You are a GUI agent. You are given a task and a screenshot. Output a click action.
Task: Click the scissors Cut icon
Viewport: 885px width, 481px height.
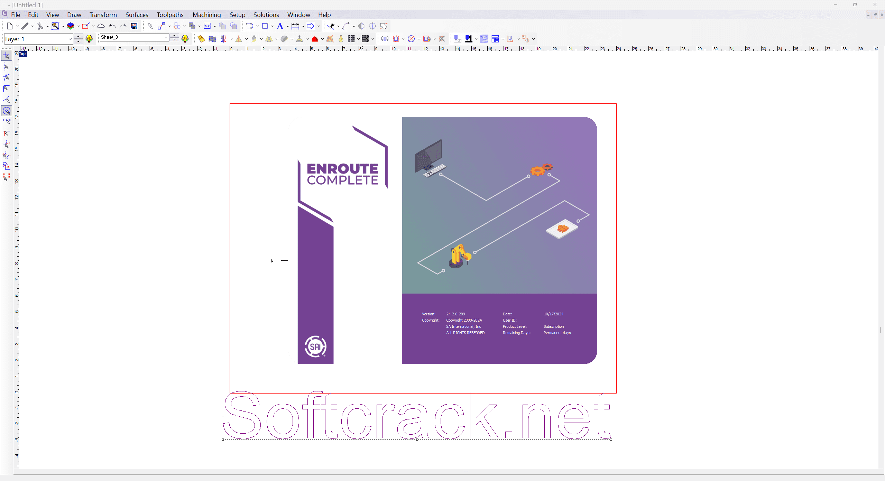pos(40,26)
